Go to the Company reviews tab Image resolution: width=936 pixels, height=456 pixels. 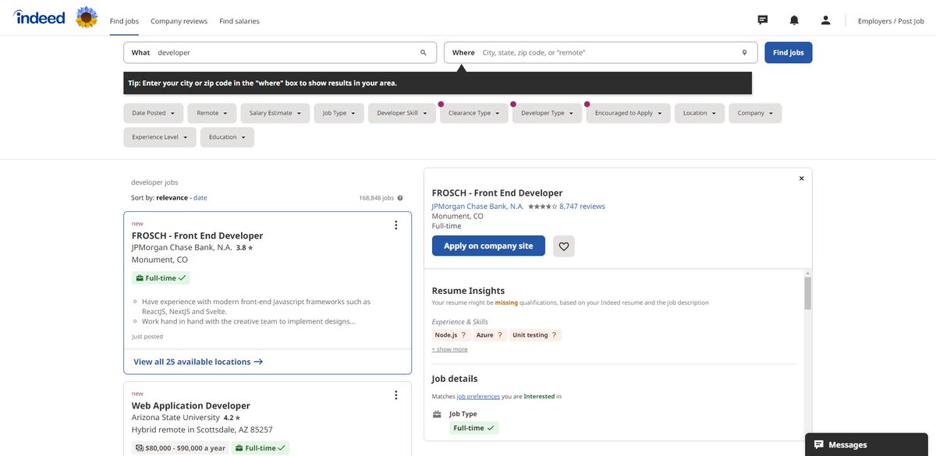[179, 21]
